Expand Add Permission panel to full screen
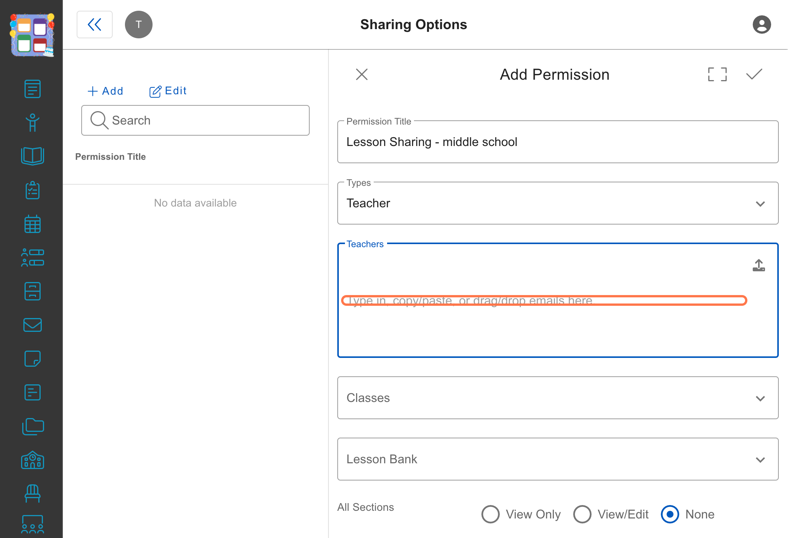 click(717, 74)
